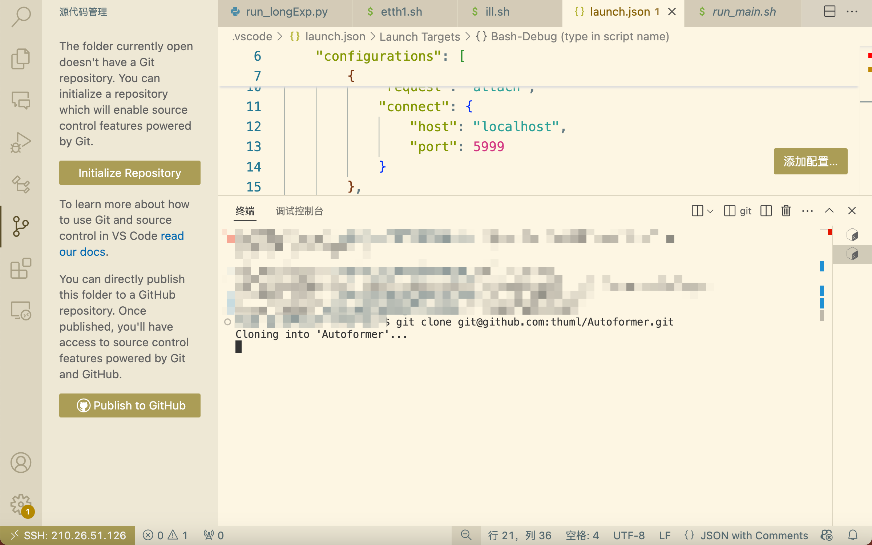Open the source graph icon below debug
The width and height of the screenshot is (872, 545).
(x=21, y=184)
